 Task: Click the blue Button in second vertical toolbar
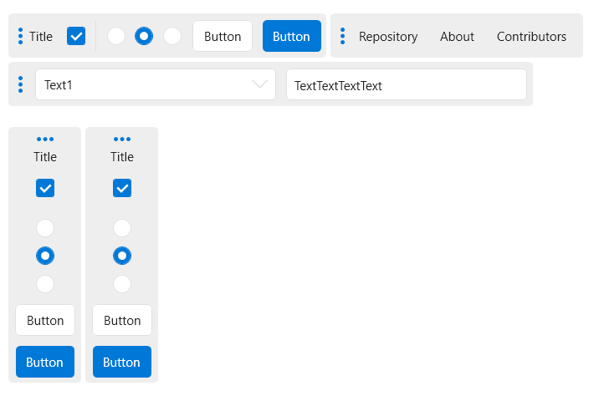click(122, 362)
